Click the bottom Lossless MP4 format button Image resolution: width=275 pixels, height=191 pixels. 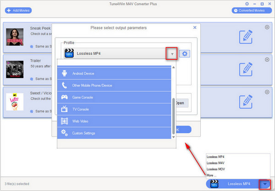point(238,184)
